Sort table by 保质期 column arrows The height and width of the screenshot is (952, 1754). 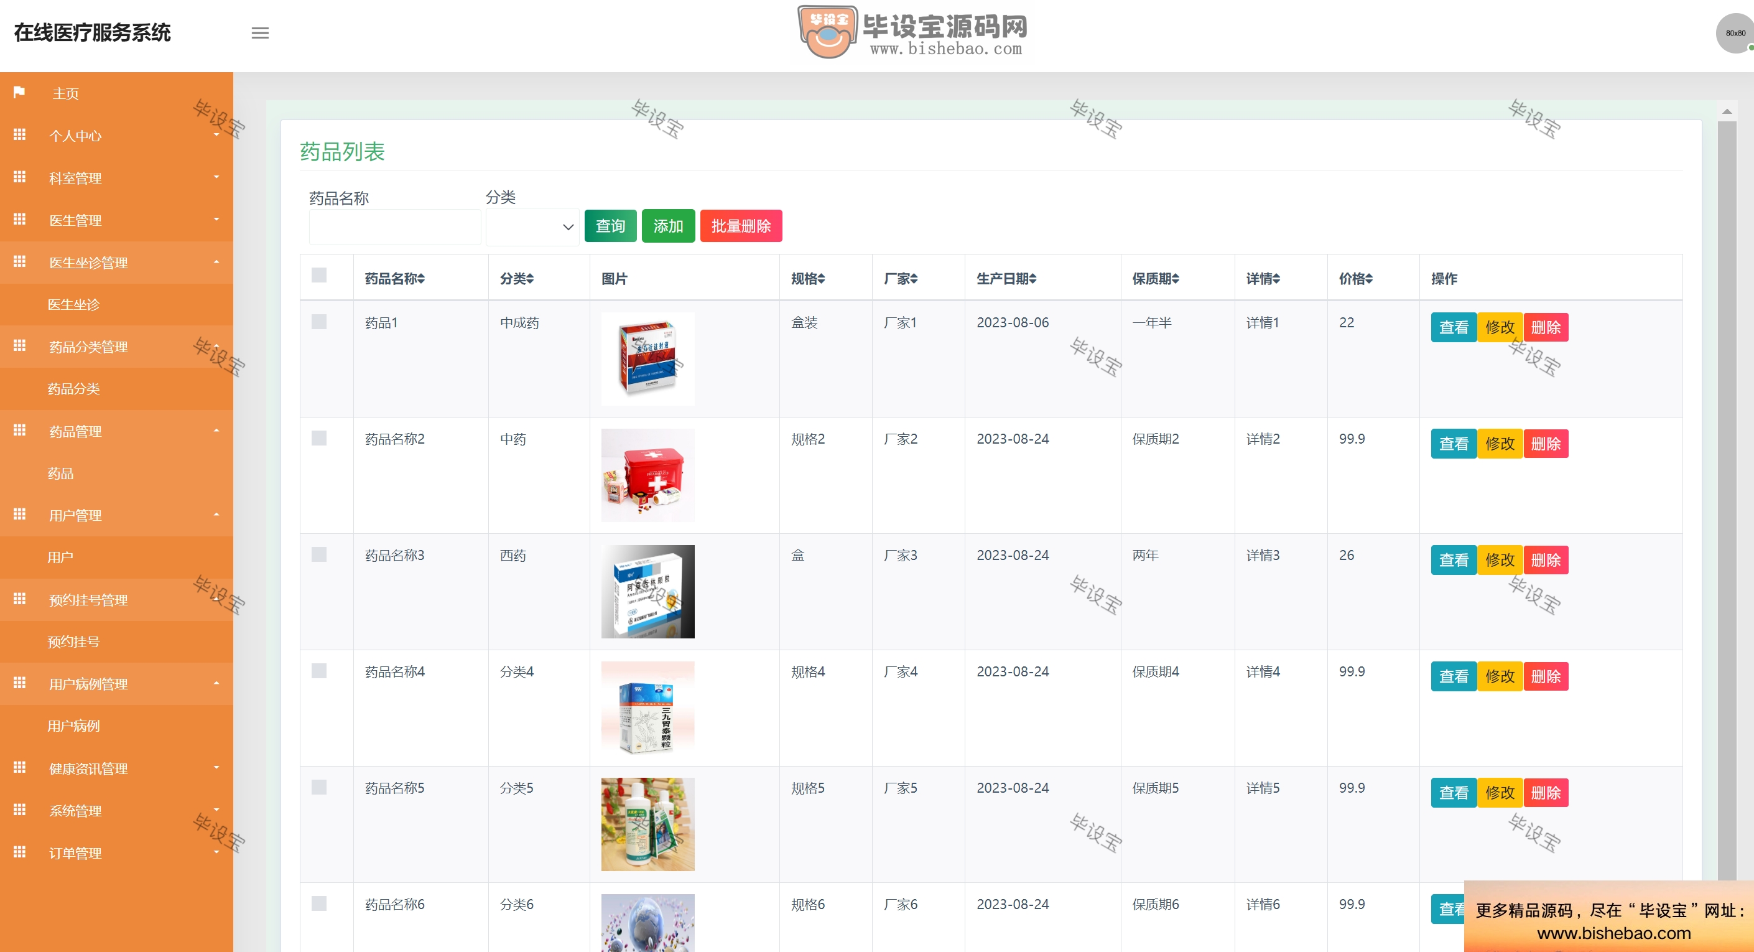1175,279
